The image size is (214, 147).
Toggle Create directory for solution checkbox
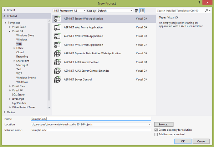tap(156, 130)
